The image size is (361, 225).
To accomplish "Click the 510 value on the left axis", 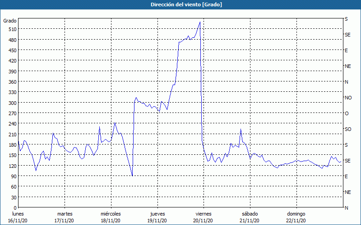I will pos(13,29).
